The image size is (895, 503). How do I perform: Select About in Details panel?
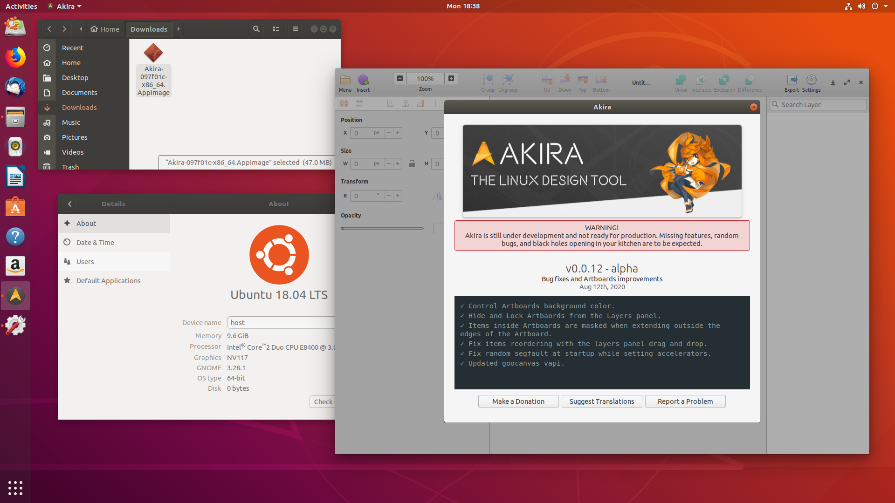click(x=114, y=224)
